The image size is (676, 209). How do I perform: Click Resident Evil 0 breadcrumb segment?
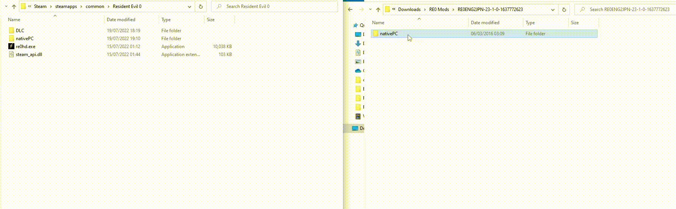coord(127,6)
